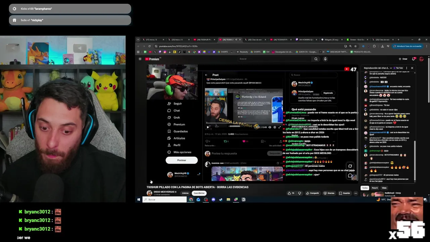Start voice search with the microphone
430x242 pixels.
[325, 59]
